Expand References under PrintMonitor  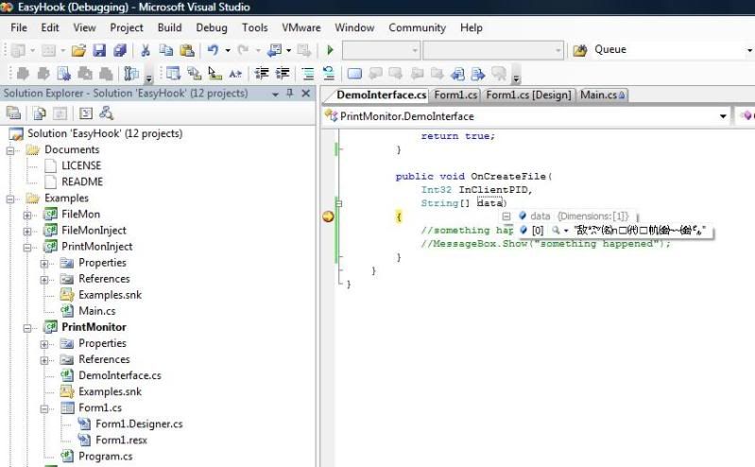pyautogui.click(x=44, y=360)
